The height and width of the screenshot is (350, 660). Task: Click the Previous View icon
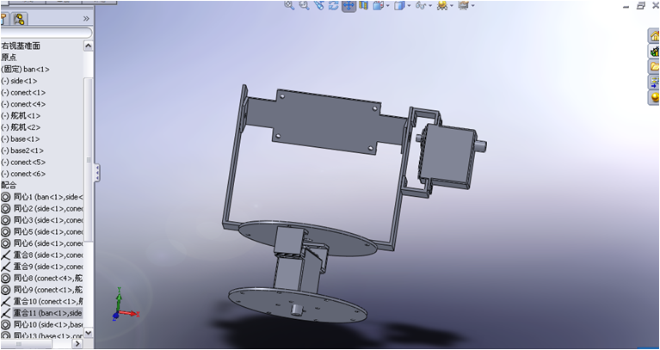(x=318, y=5)
